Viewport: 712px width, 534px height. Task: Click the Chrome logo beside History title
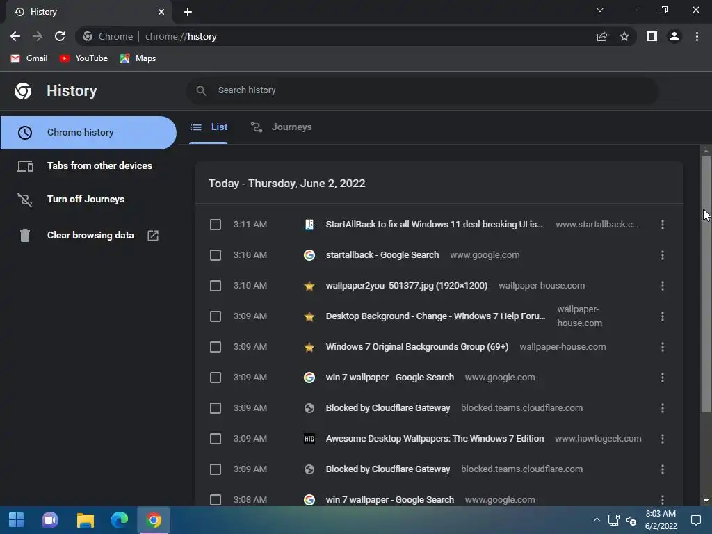23,91
